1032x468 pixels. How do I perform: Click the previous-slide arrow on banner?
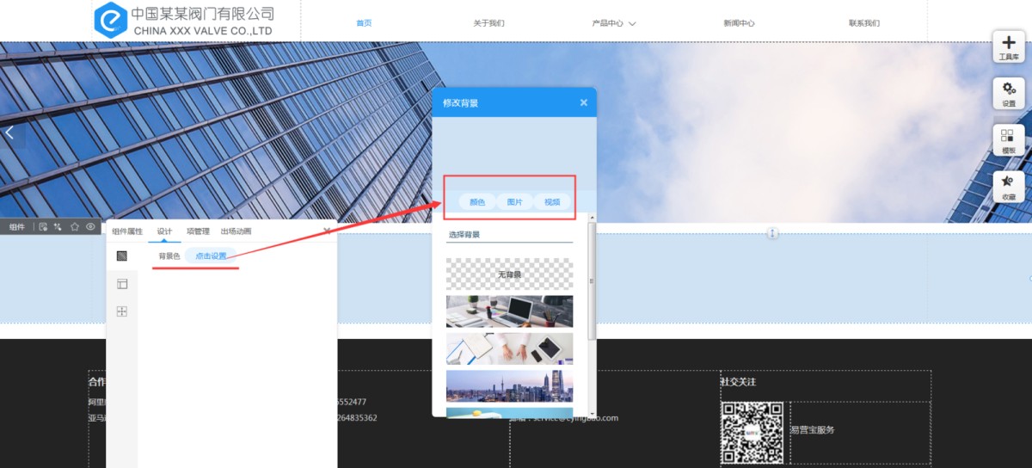(10, 133)
